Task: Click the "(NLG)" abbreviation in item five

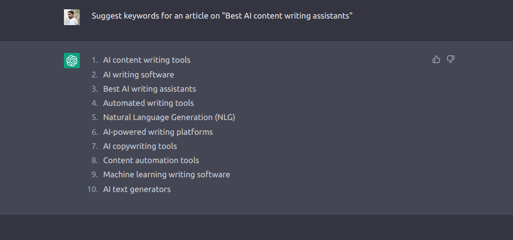Action: 225,117
